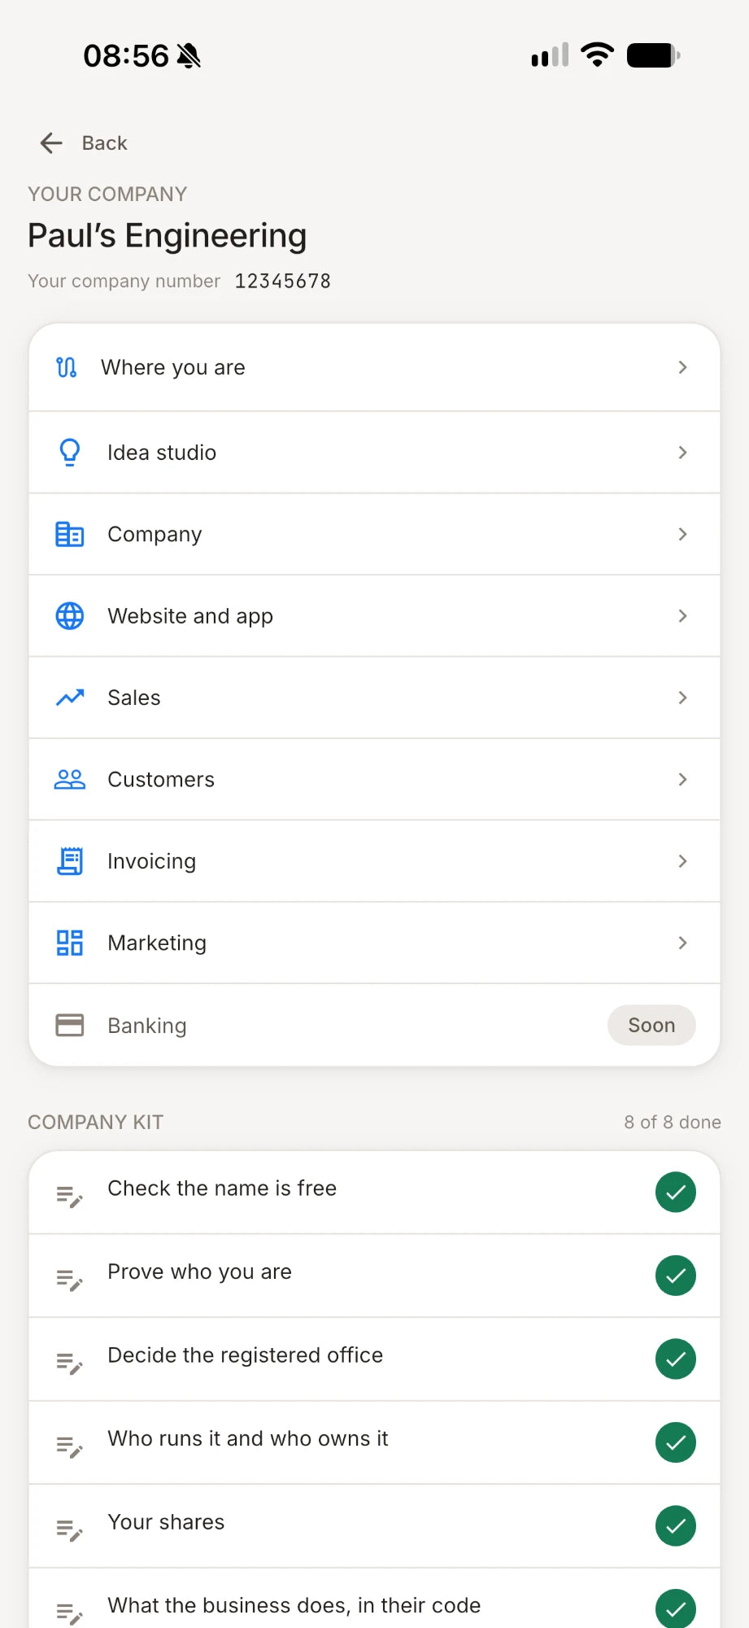Tap edit-note icon for Your shares
Image resolution: width=749 pixels, height=1628 pixels.
pyautogui.click(x=70, y=1530)
